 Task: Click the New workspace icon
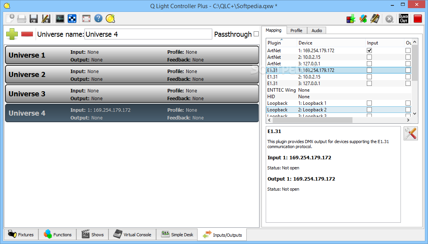click(10, 19)
